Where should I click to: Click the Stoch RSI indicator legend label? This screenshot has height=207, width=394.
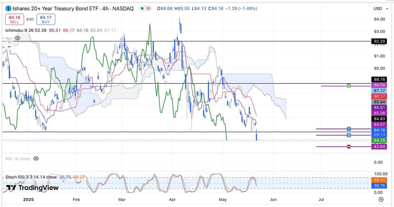pyautogui.click(x=31, y=177)
